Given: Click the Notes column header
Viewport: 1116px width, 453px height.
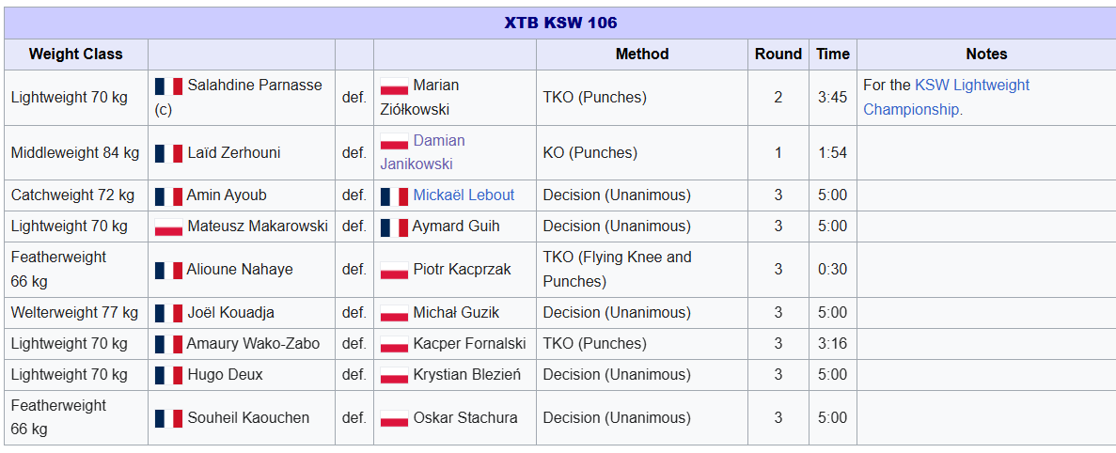Looking at the screenshot, I should 986,55.
